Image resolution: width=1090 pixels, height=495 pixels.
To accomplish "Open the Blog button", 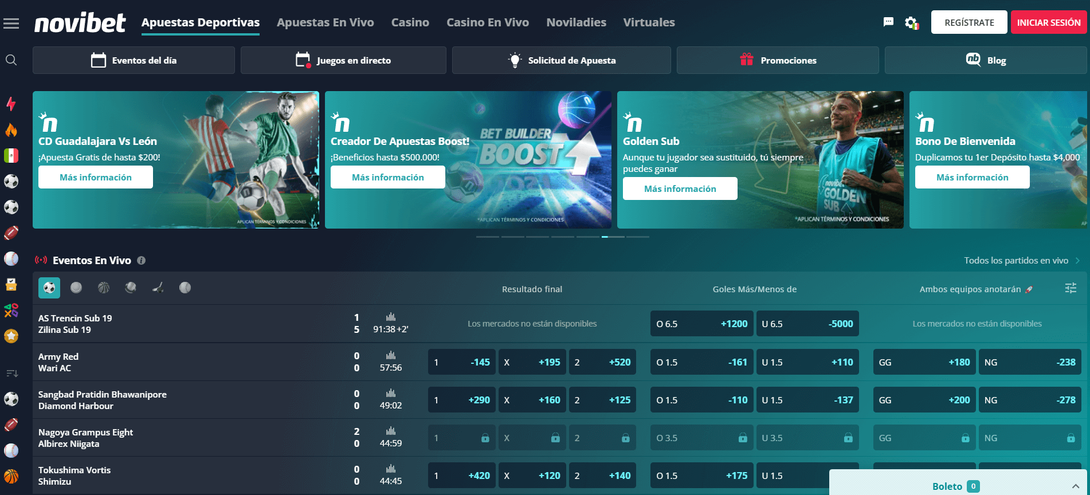I will [x=986, y=60].
